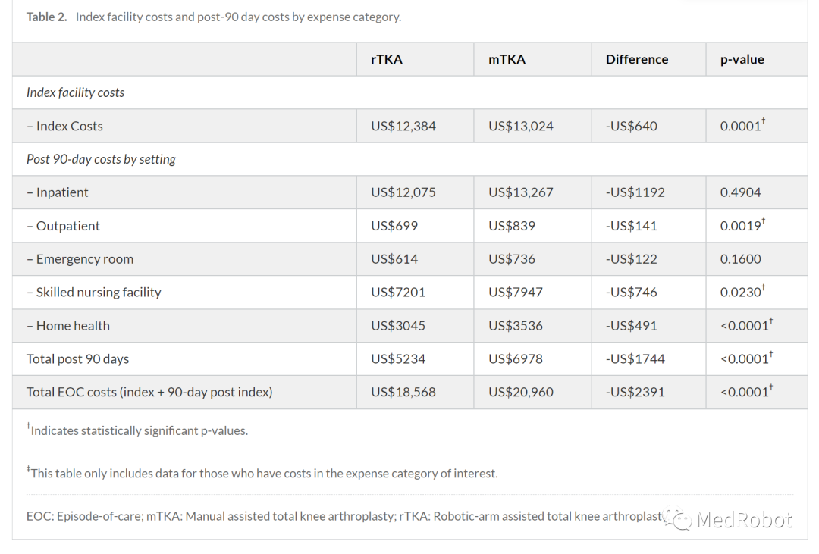Select the Total post 90 days row label
Viewport: 819px width, 554px height.
tap(78, 359)
